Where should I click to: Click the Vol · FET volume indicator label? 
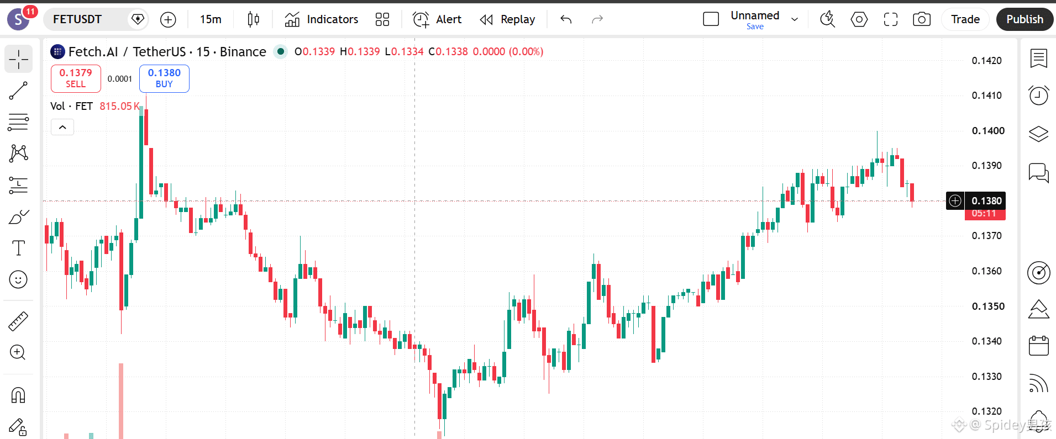coord(71,106)
